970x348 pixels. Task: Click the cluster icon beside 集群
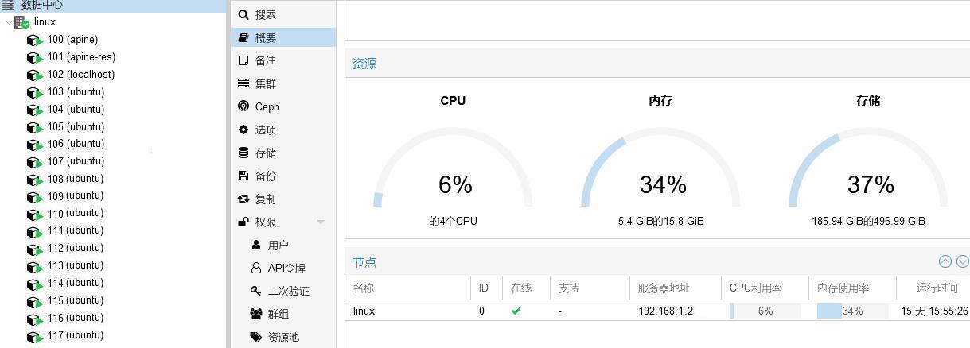coord(243,83)
